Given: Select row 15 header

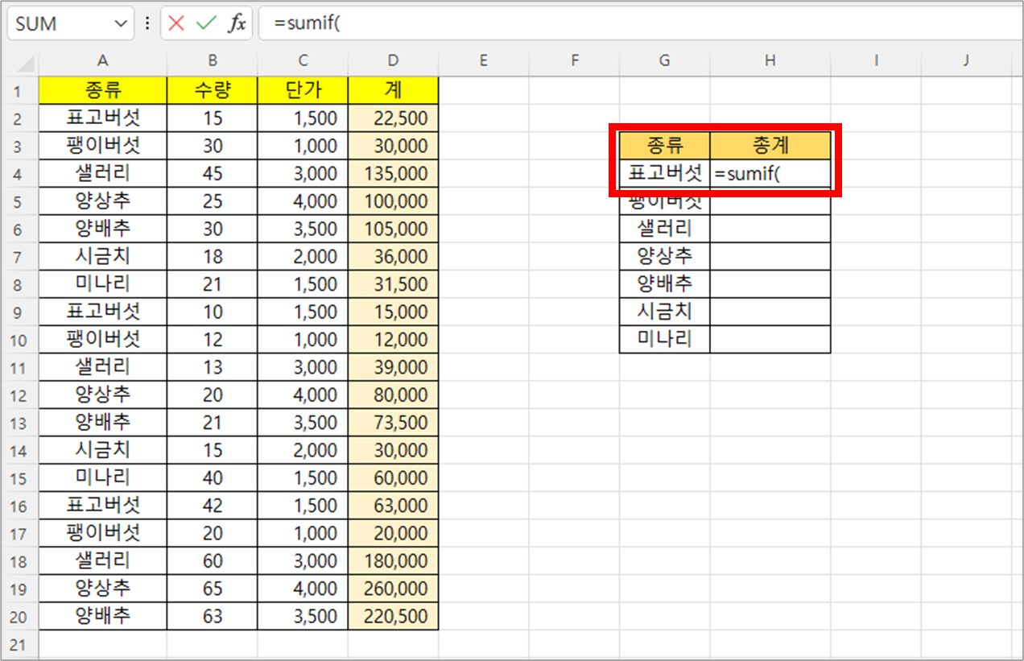Looking at the screenshot, I should (20, 478).
